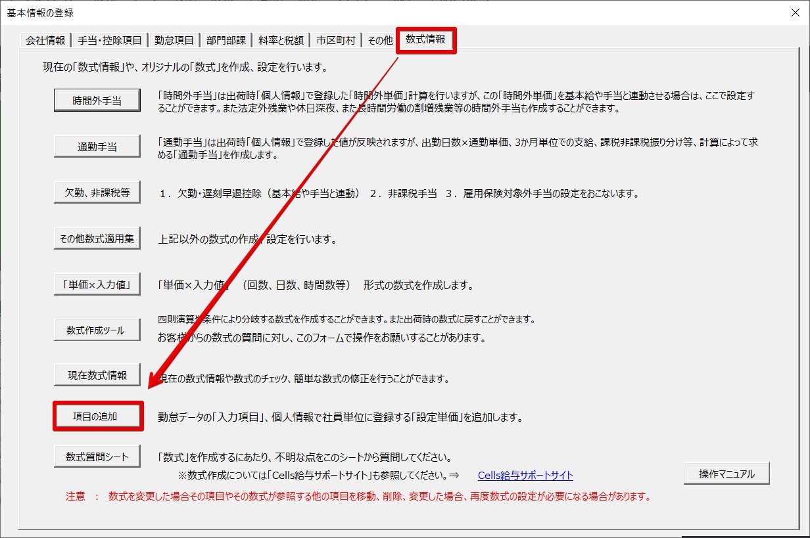The width and height of the screenshot is (810, 538).
Task: Switch to the 会社情報 tab
Action: coord(45,41)
